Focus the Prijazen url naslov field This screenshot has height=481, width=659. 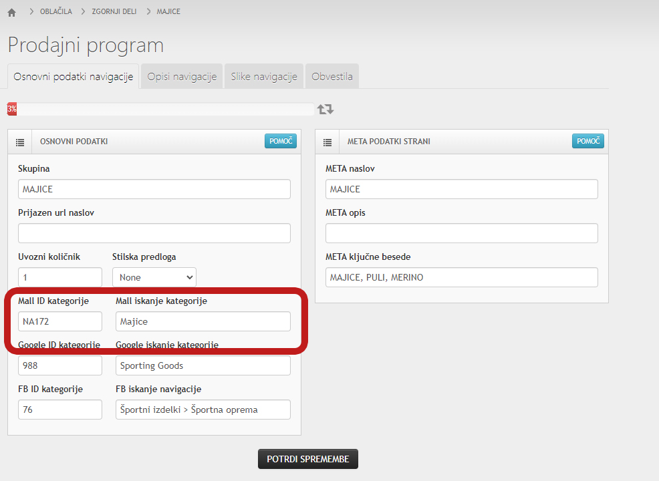[x=154, y=233]
